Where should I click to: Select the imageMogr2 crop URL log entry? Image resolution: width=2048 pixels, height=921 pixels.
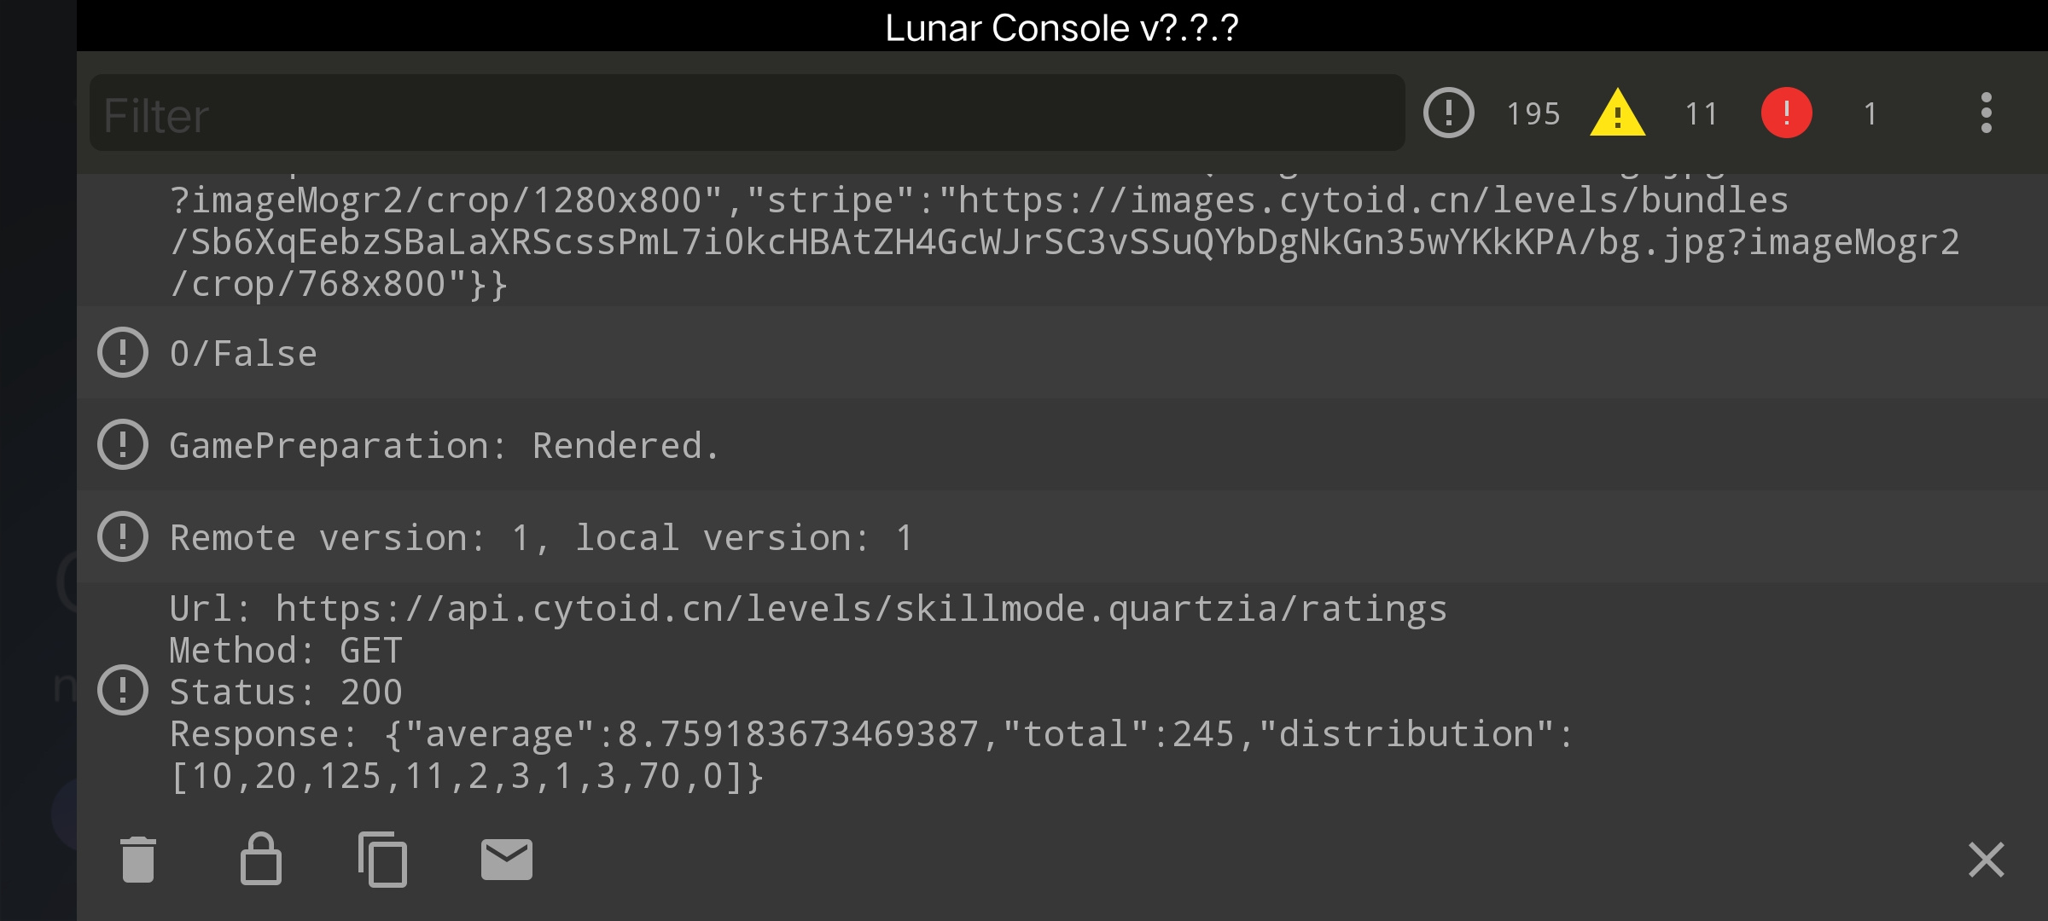tap(1062, 240)
